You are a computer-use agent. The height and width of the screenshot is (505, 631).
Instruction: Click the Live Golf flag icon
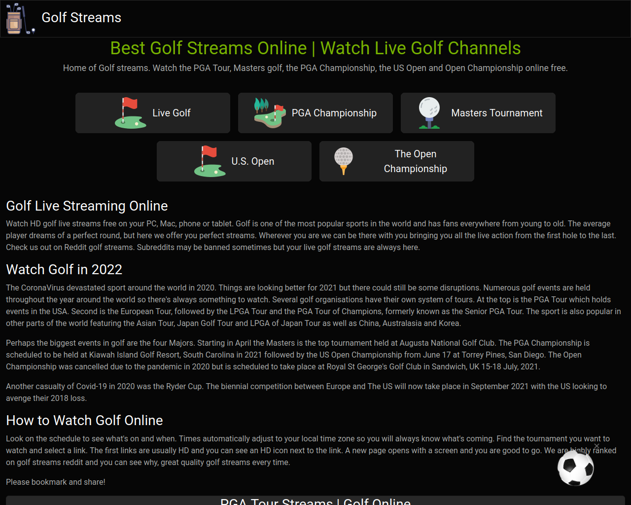click(131, 113)
